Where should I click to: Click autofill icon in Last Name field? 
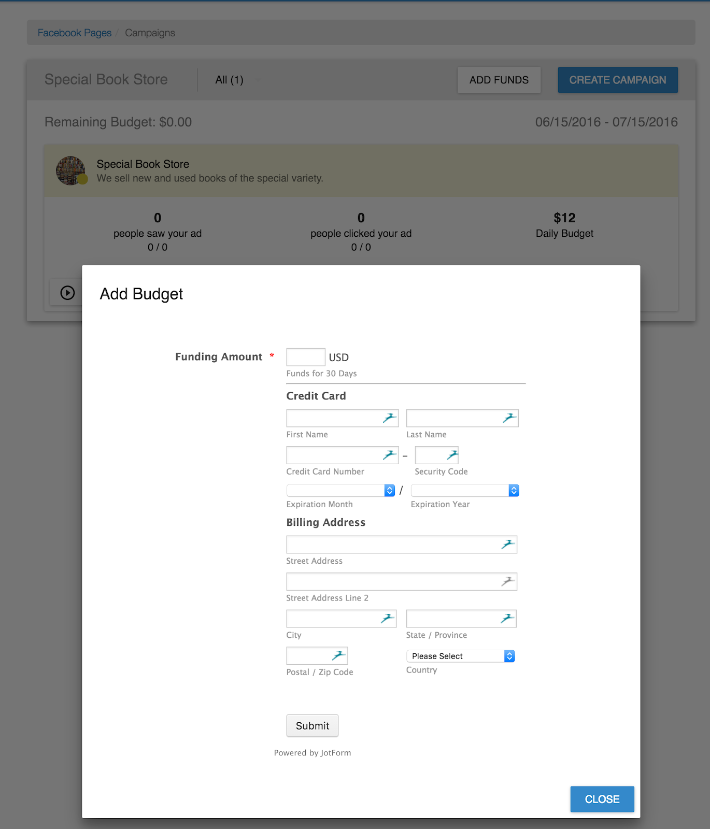coord(510,418)
